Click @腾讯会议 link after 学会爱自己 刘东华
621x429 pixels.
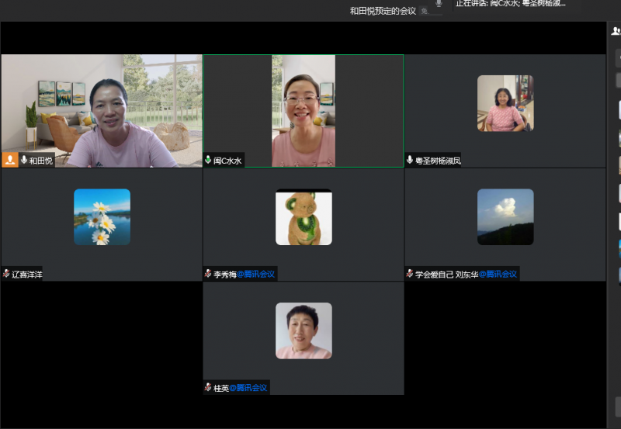point(498,274)
